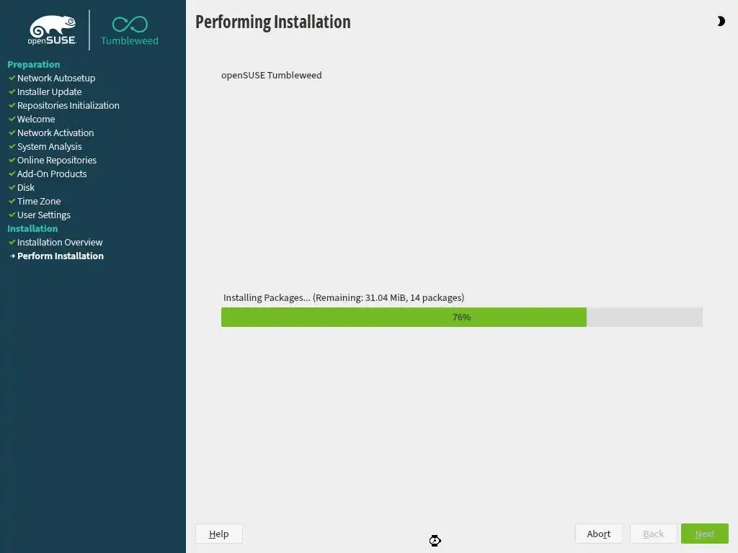Click the Preparation section heading
Image resolution: width=738 pixels, height=553 pixels.
33,64
